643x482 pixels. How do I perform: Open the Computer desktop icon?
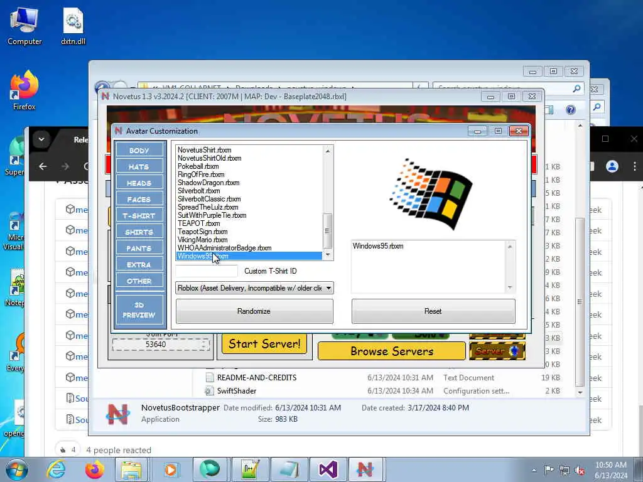pyautogui.click(x=24, y=26)
